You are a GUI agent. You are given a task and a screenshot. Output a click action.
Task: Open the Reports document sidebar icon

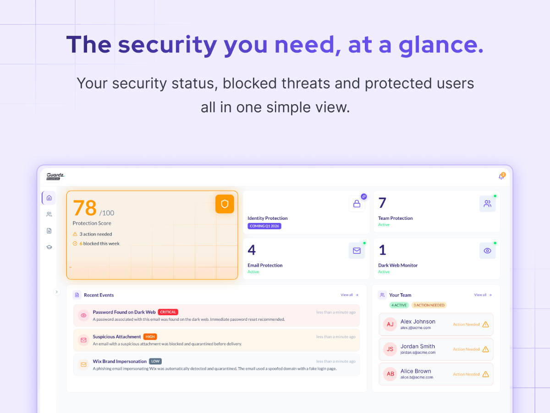click(49, 231)
